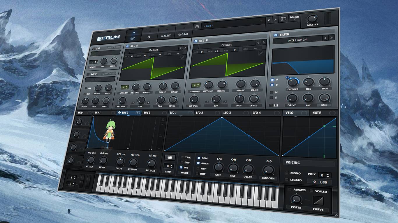Click the OSC A unison voices stepper

coord(125,87)
